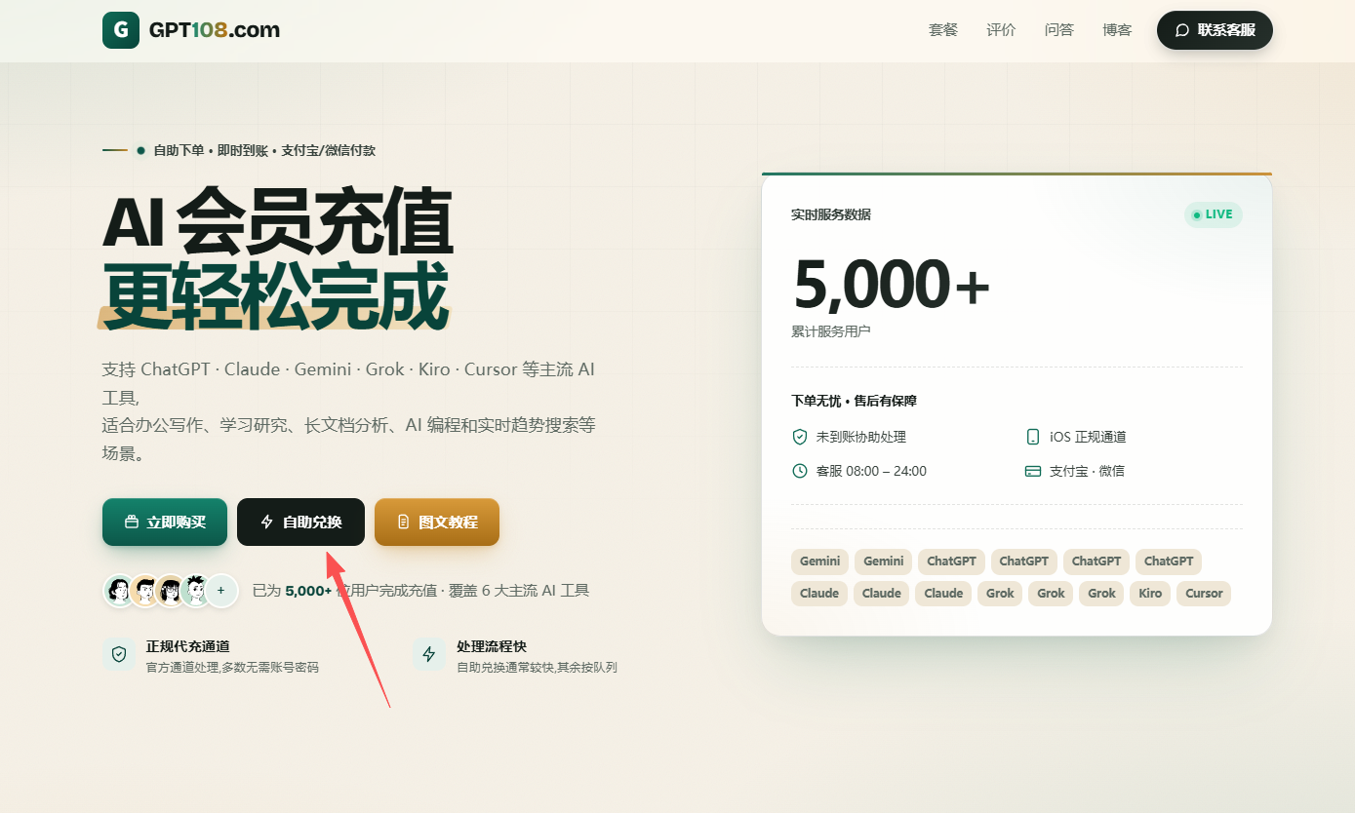Click the 官方通道处理,多数无需账号密码 text

click(232, 668)
